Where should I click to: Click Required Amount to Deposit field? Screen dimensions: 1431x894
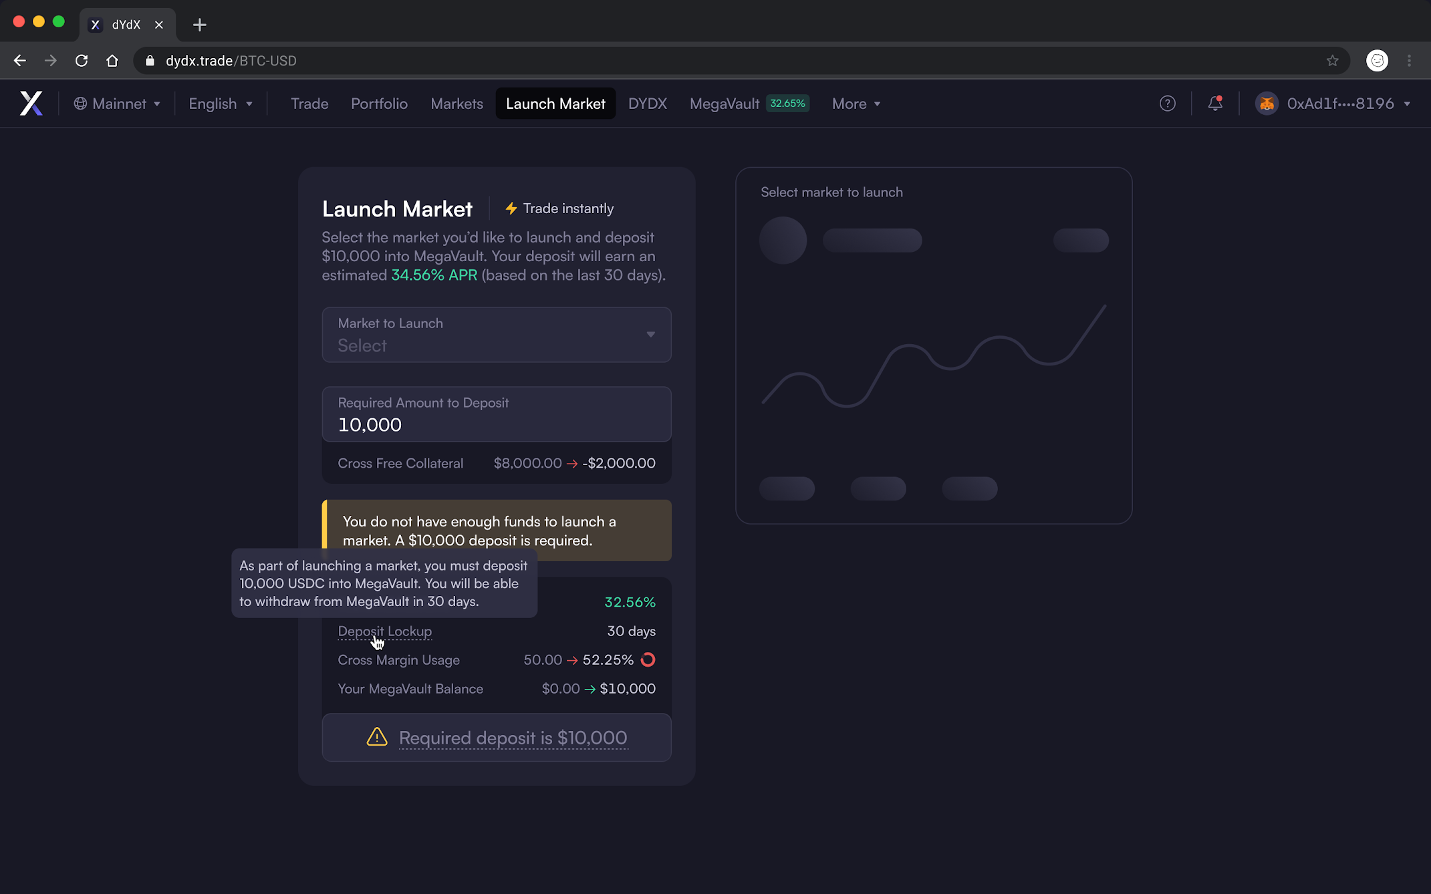point(496,415)
